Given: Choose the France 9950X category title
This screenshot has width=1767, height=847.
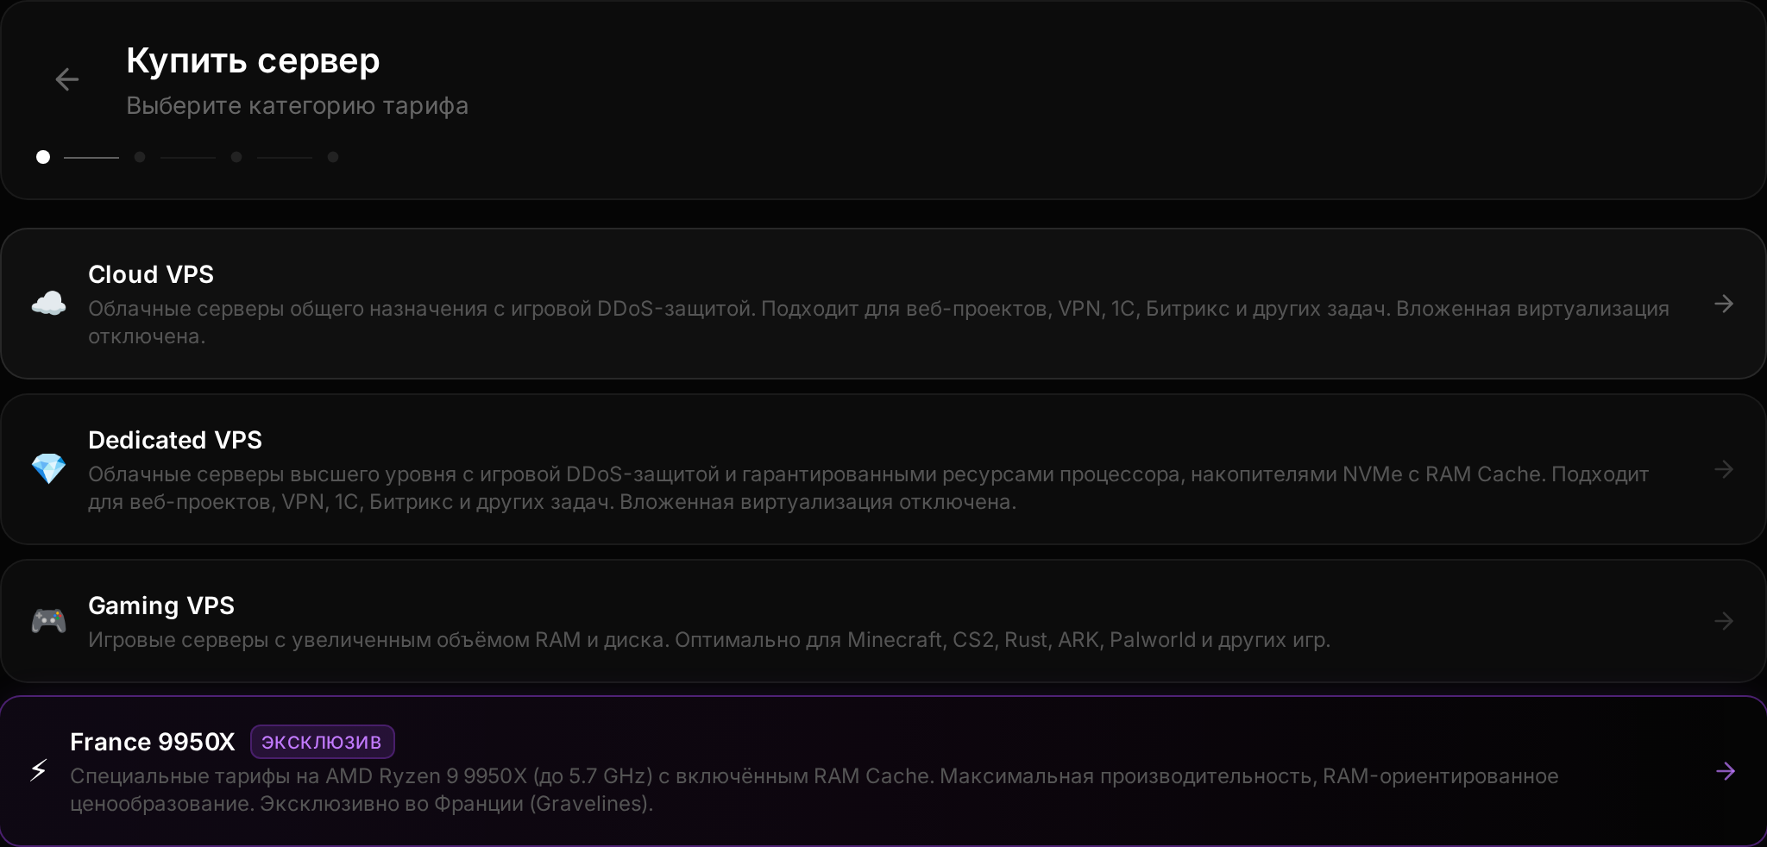Looking at the screenshot, I should pos(153,742).
